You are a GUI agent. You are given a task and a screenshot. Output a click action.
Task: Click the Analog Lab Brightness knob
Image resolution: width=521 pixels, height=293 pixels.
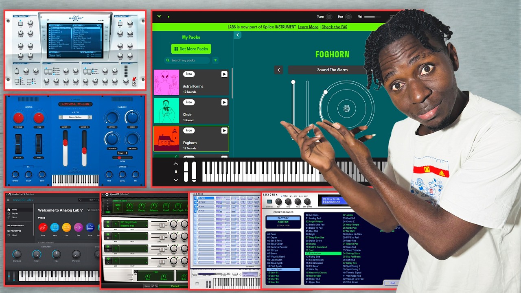point(17,254)
